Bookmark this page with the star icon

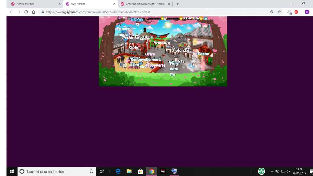click(x=279, y=12)
